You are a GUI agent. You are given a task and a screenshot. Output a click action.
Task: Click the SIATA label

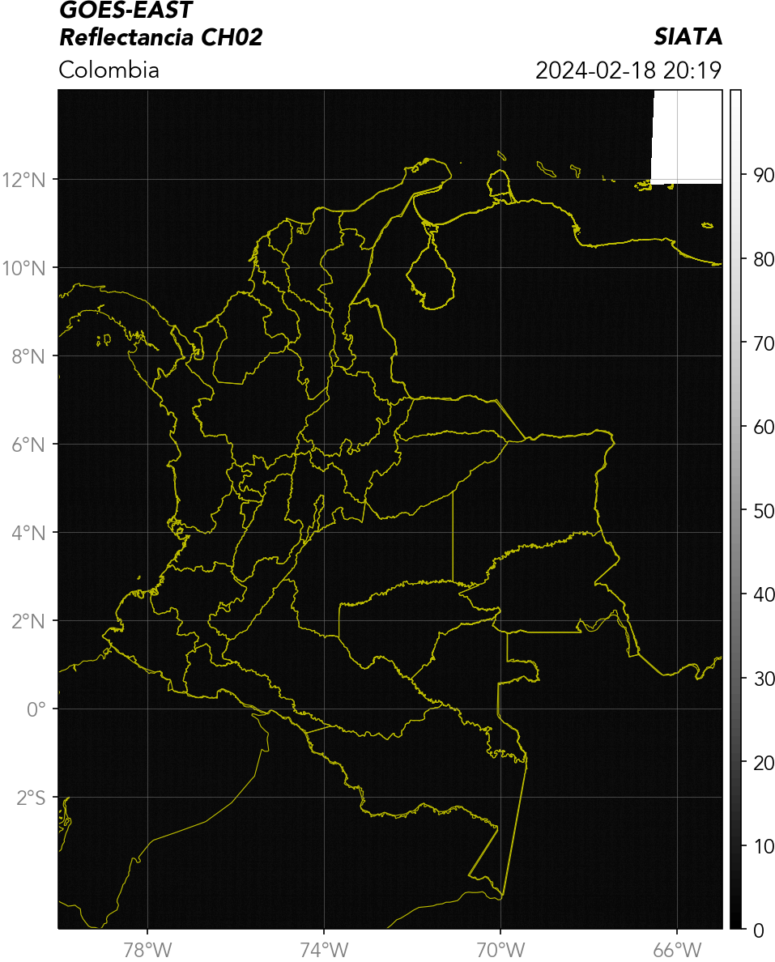coord(688,37)
